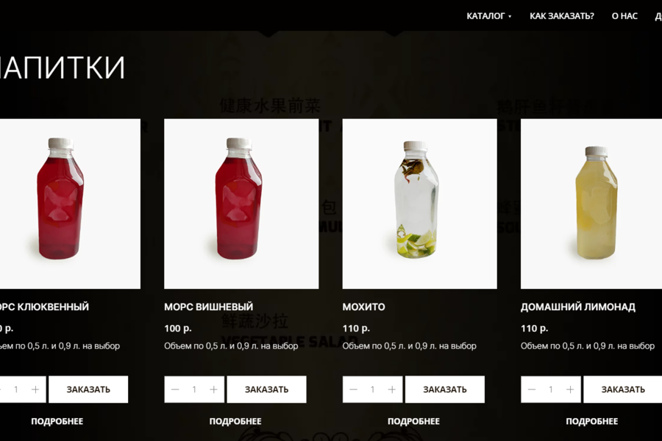
Task: Click minus icon under Мохито
Action: tap(353, 390)
